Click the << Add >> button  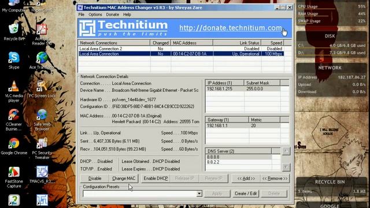click(x=246, y=179)
